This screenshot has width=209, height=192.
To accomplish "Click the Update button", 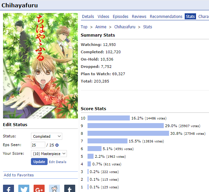I will pyautogui.click(x=39, y=162).
